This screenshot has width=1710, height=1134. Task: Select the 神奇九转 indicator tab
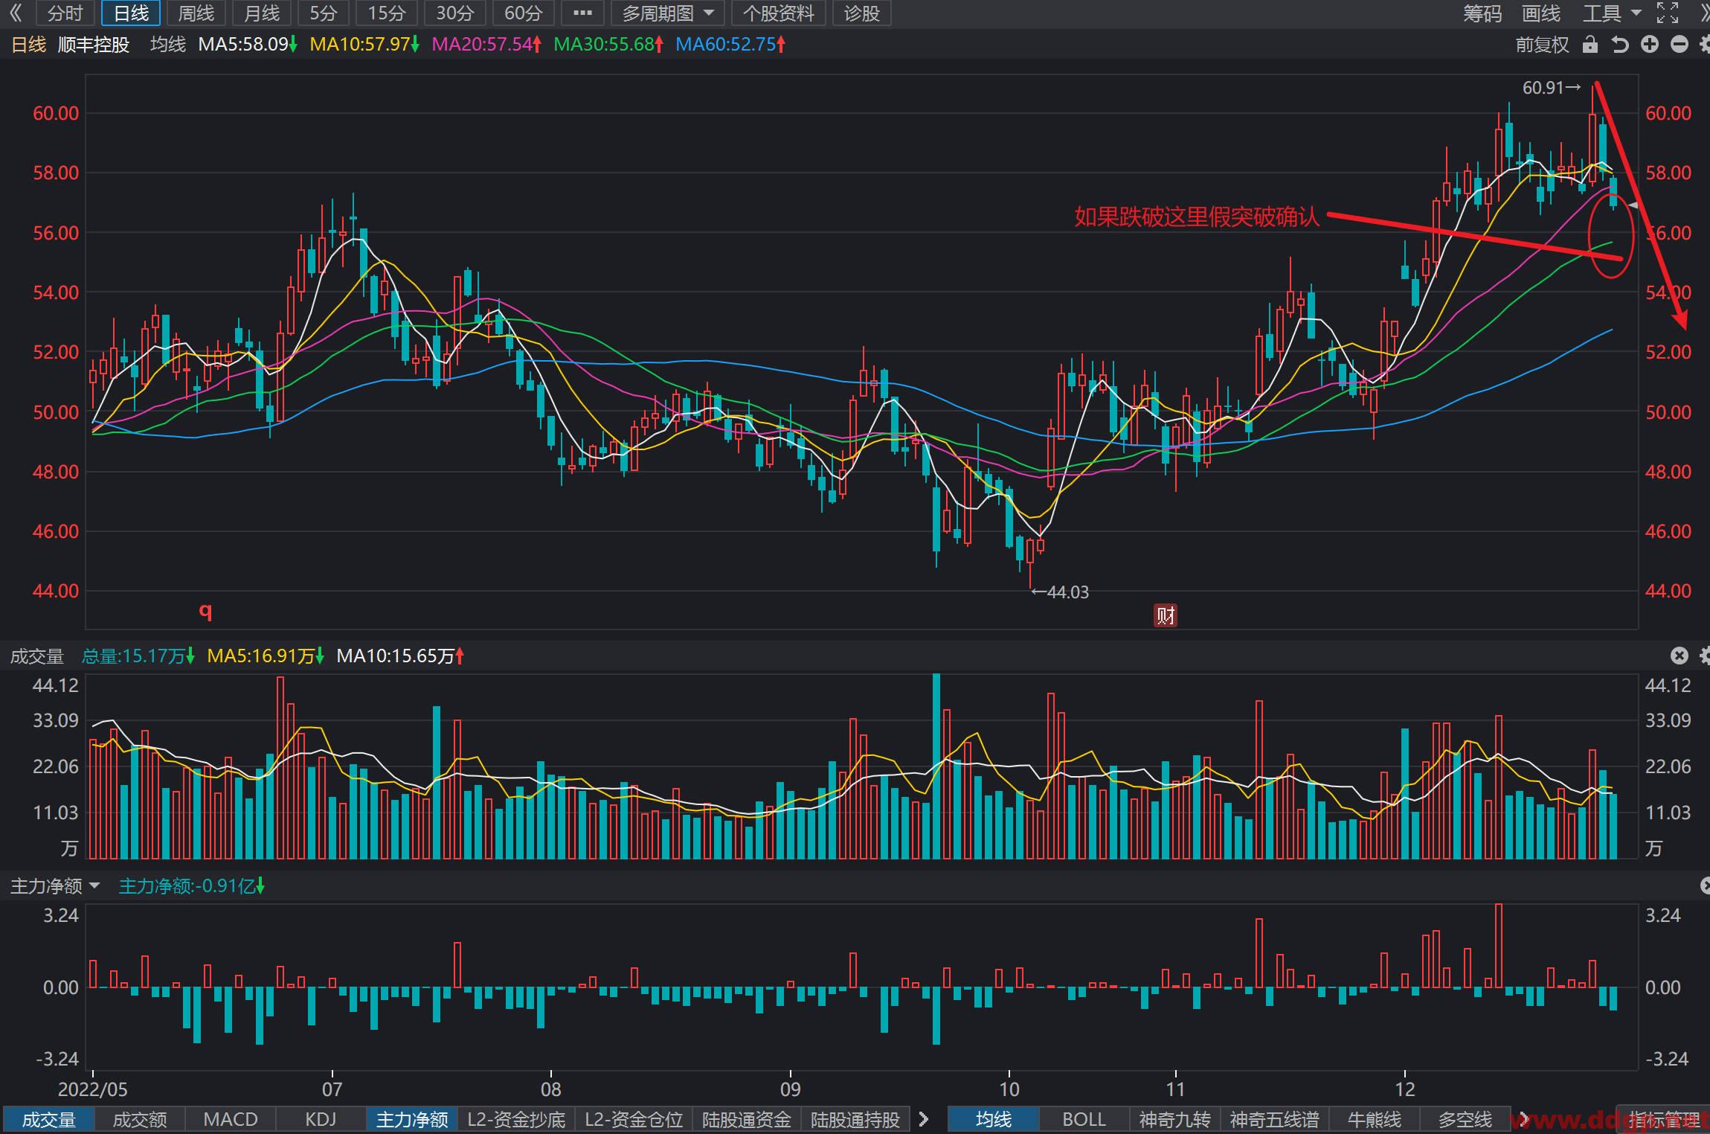click(x=1175, y=1119)
